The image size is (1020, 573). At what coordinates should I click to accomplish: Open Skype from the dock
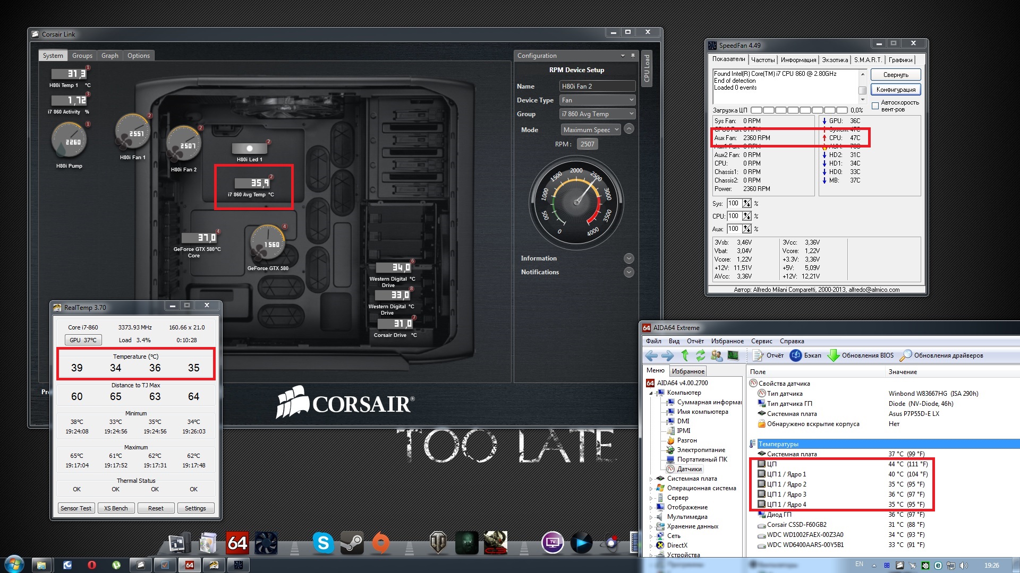click(x=322, y=543)
